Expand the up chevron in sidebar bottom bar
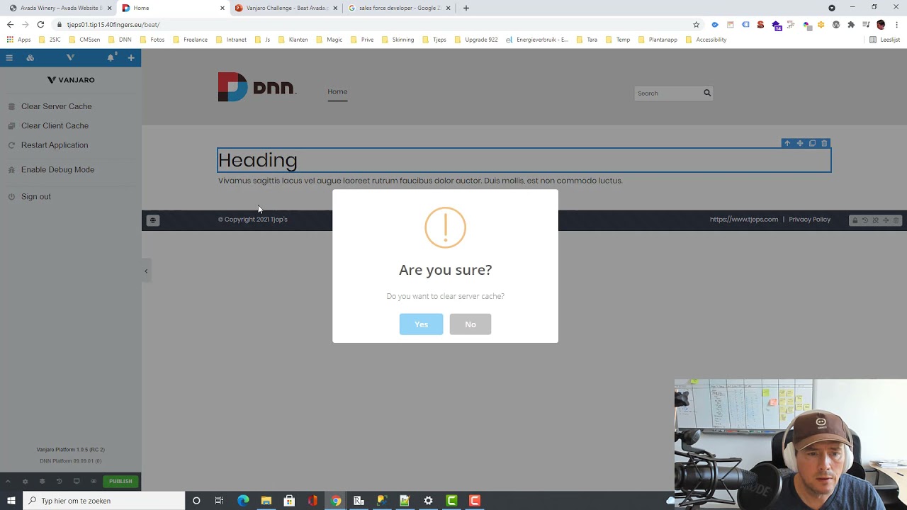 (8, 482)
